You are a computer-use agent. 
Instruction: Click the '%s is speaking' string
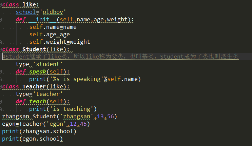77,79
